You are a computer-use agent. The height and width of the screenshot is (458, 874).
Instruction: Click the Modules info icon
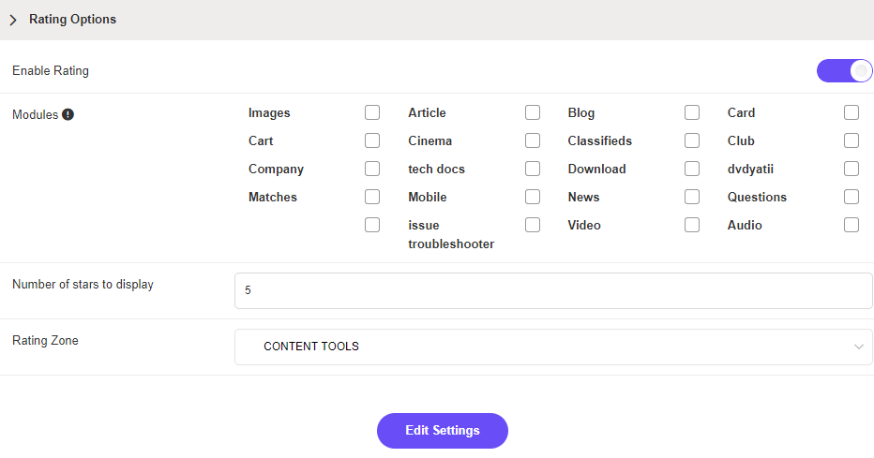click(x=68, y=115)
